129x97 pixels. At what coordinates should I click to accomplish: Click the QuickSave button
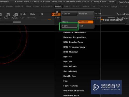123,2
